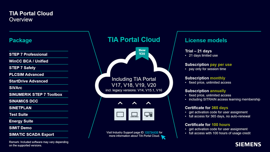Click Subscription annually license
Screen dimensions: 270x152
(x=206, y=91)
